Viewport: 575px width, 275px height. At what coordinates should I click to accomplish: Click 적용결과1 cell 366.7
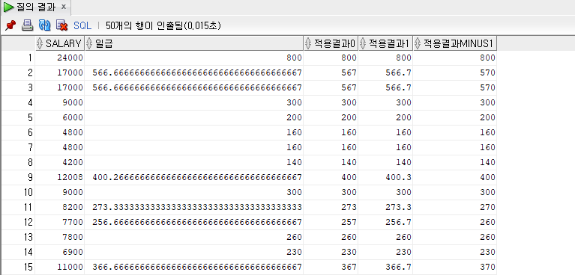coord(385,267)
